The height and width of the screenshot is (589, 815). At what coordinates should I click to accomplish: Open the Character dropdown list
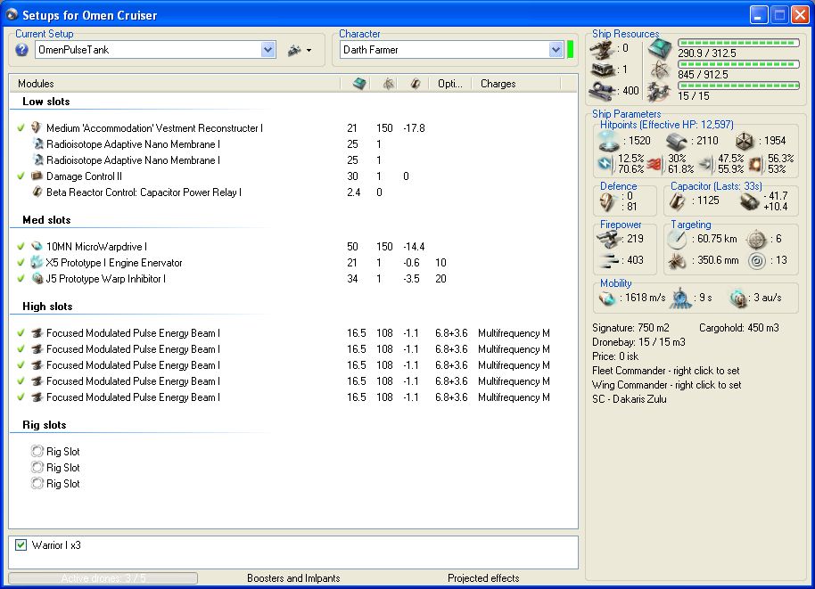(556, 50)
